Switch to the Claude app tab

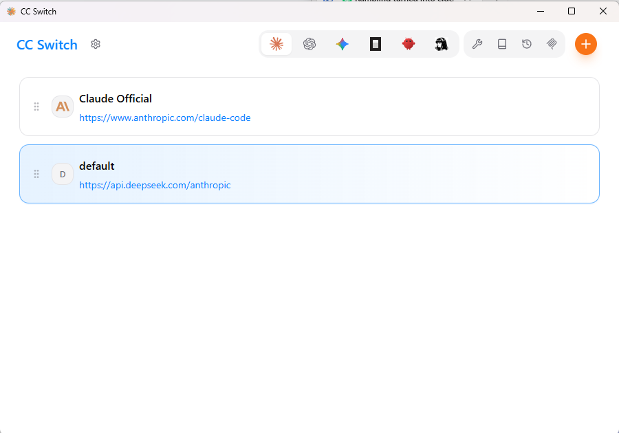click(276, 44)
